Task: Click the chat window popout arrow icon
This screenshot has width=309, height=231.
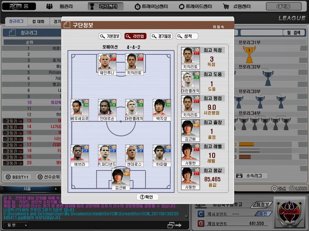Action: (x=175, y=225)
